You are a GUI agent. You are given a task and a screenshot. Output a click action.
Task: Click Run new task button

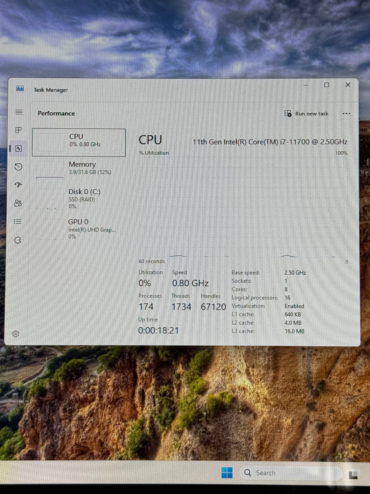coord(307,114)
